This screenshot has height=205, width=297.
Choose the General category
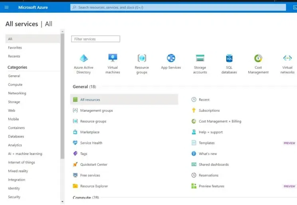(14, 76)
